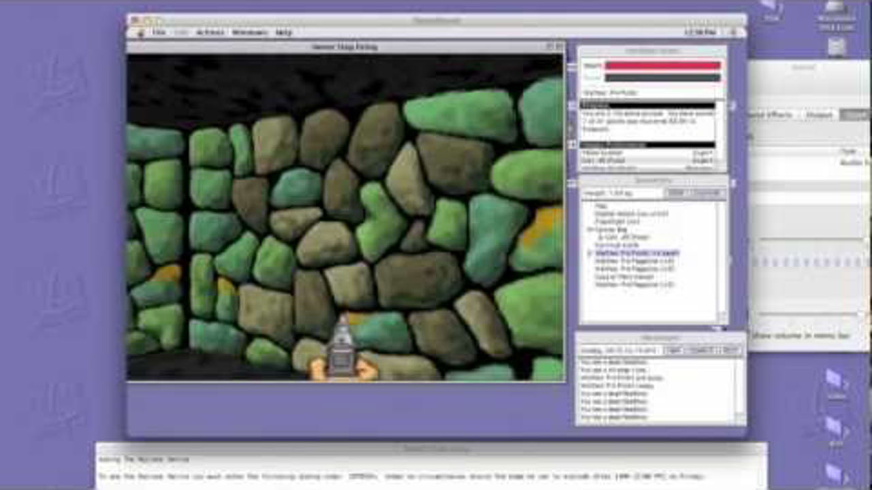This screenshot has height=490, width=872.
Task: Open the application switcher icon beside the clock
Action: tap(734, 33)
